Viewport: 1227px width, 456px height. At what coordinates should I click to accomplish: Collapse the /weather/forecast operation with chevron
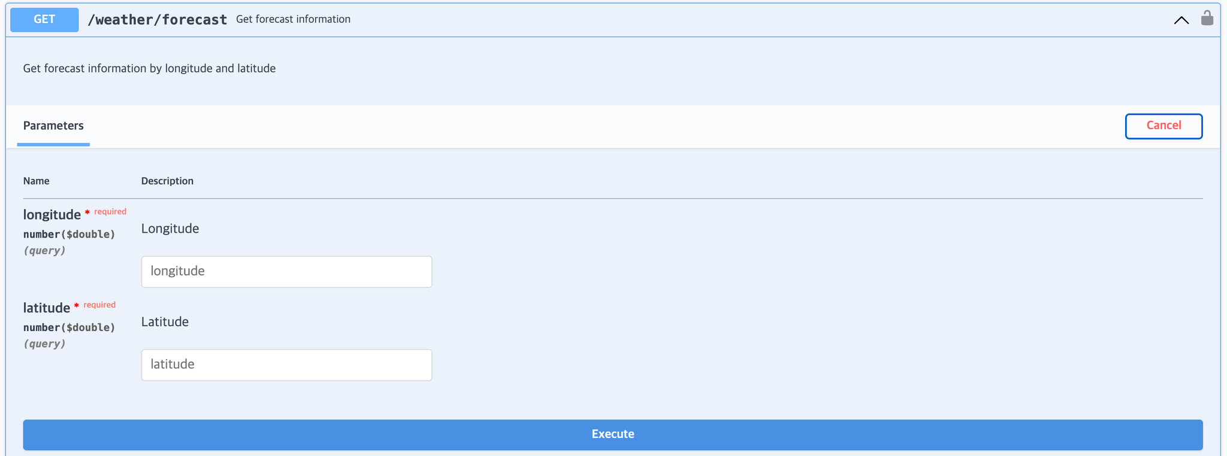coord(1181,20)
